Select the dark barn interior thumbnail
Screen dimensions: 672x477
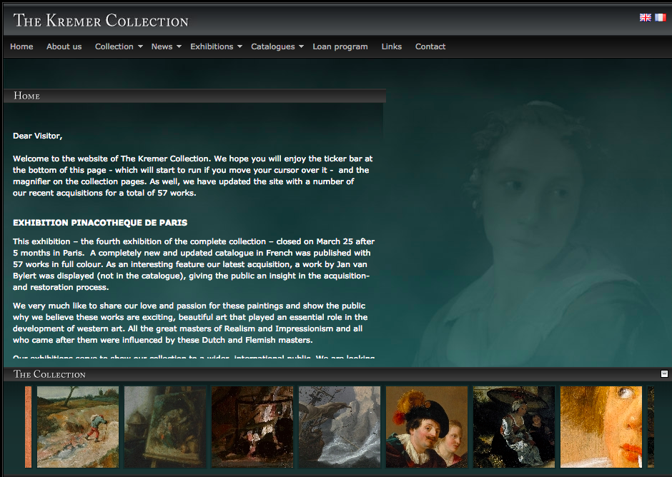[252, 427]
